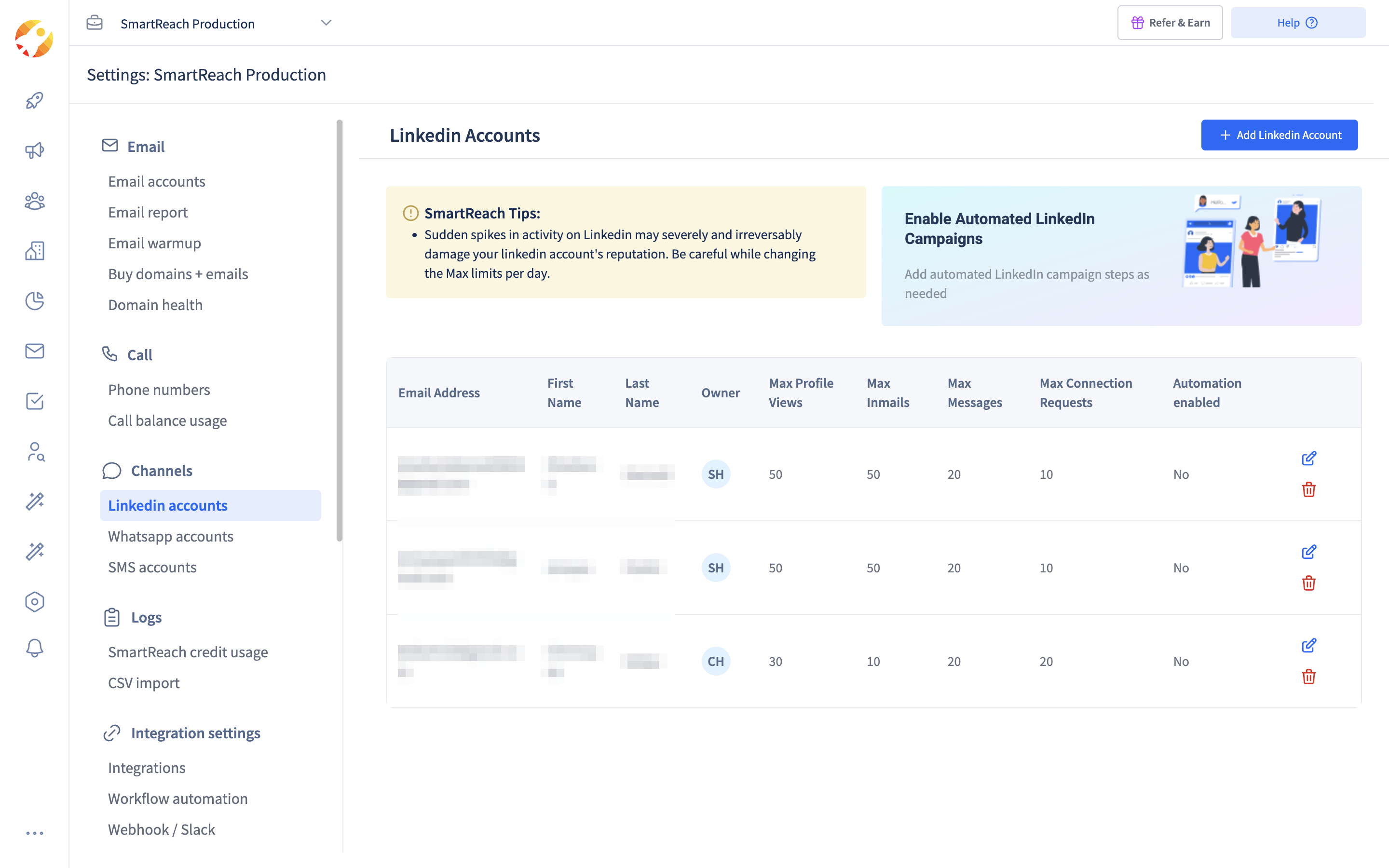Screen dimensions: 1389x868
Task: Open the checkbox tasks icon in sidebar
Action: coord(34,401)
